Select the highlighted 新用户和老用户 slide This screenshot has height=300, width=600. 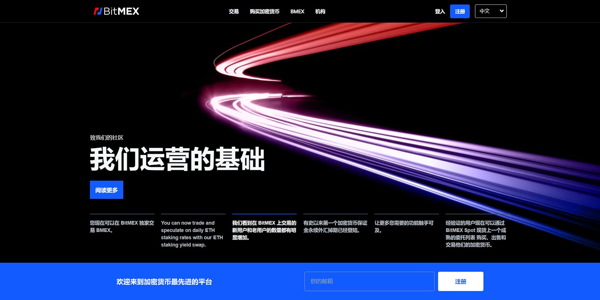click(264, 230)
